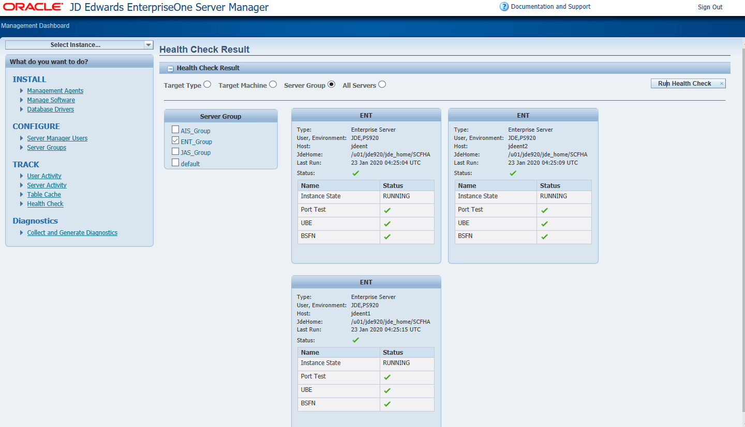Go to Management Dashboard
Screen dimensions: 745x427
click(x=35, y=26)
